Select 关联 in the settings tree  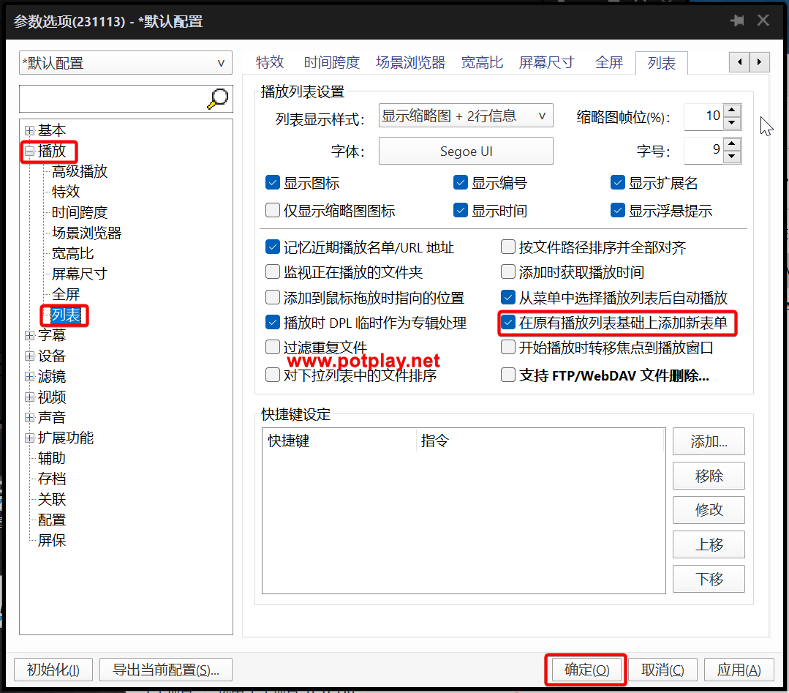tap(52, 499)
